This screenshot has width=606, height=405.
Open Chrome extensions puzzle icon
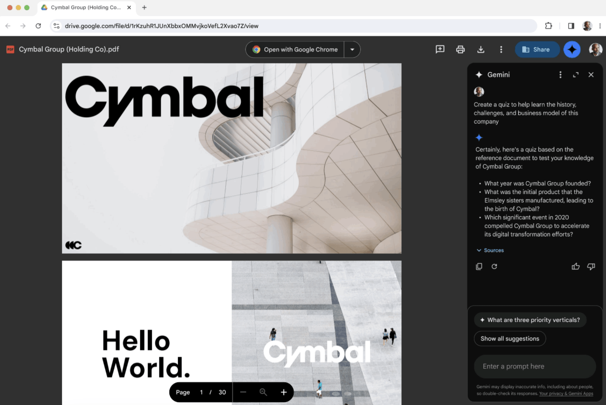coord(548,26)
